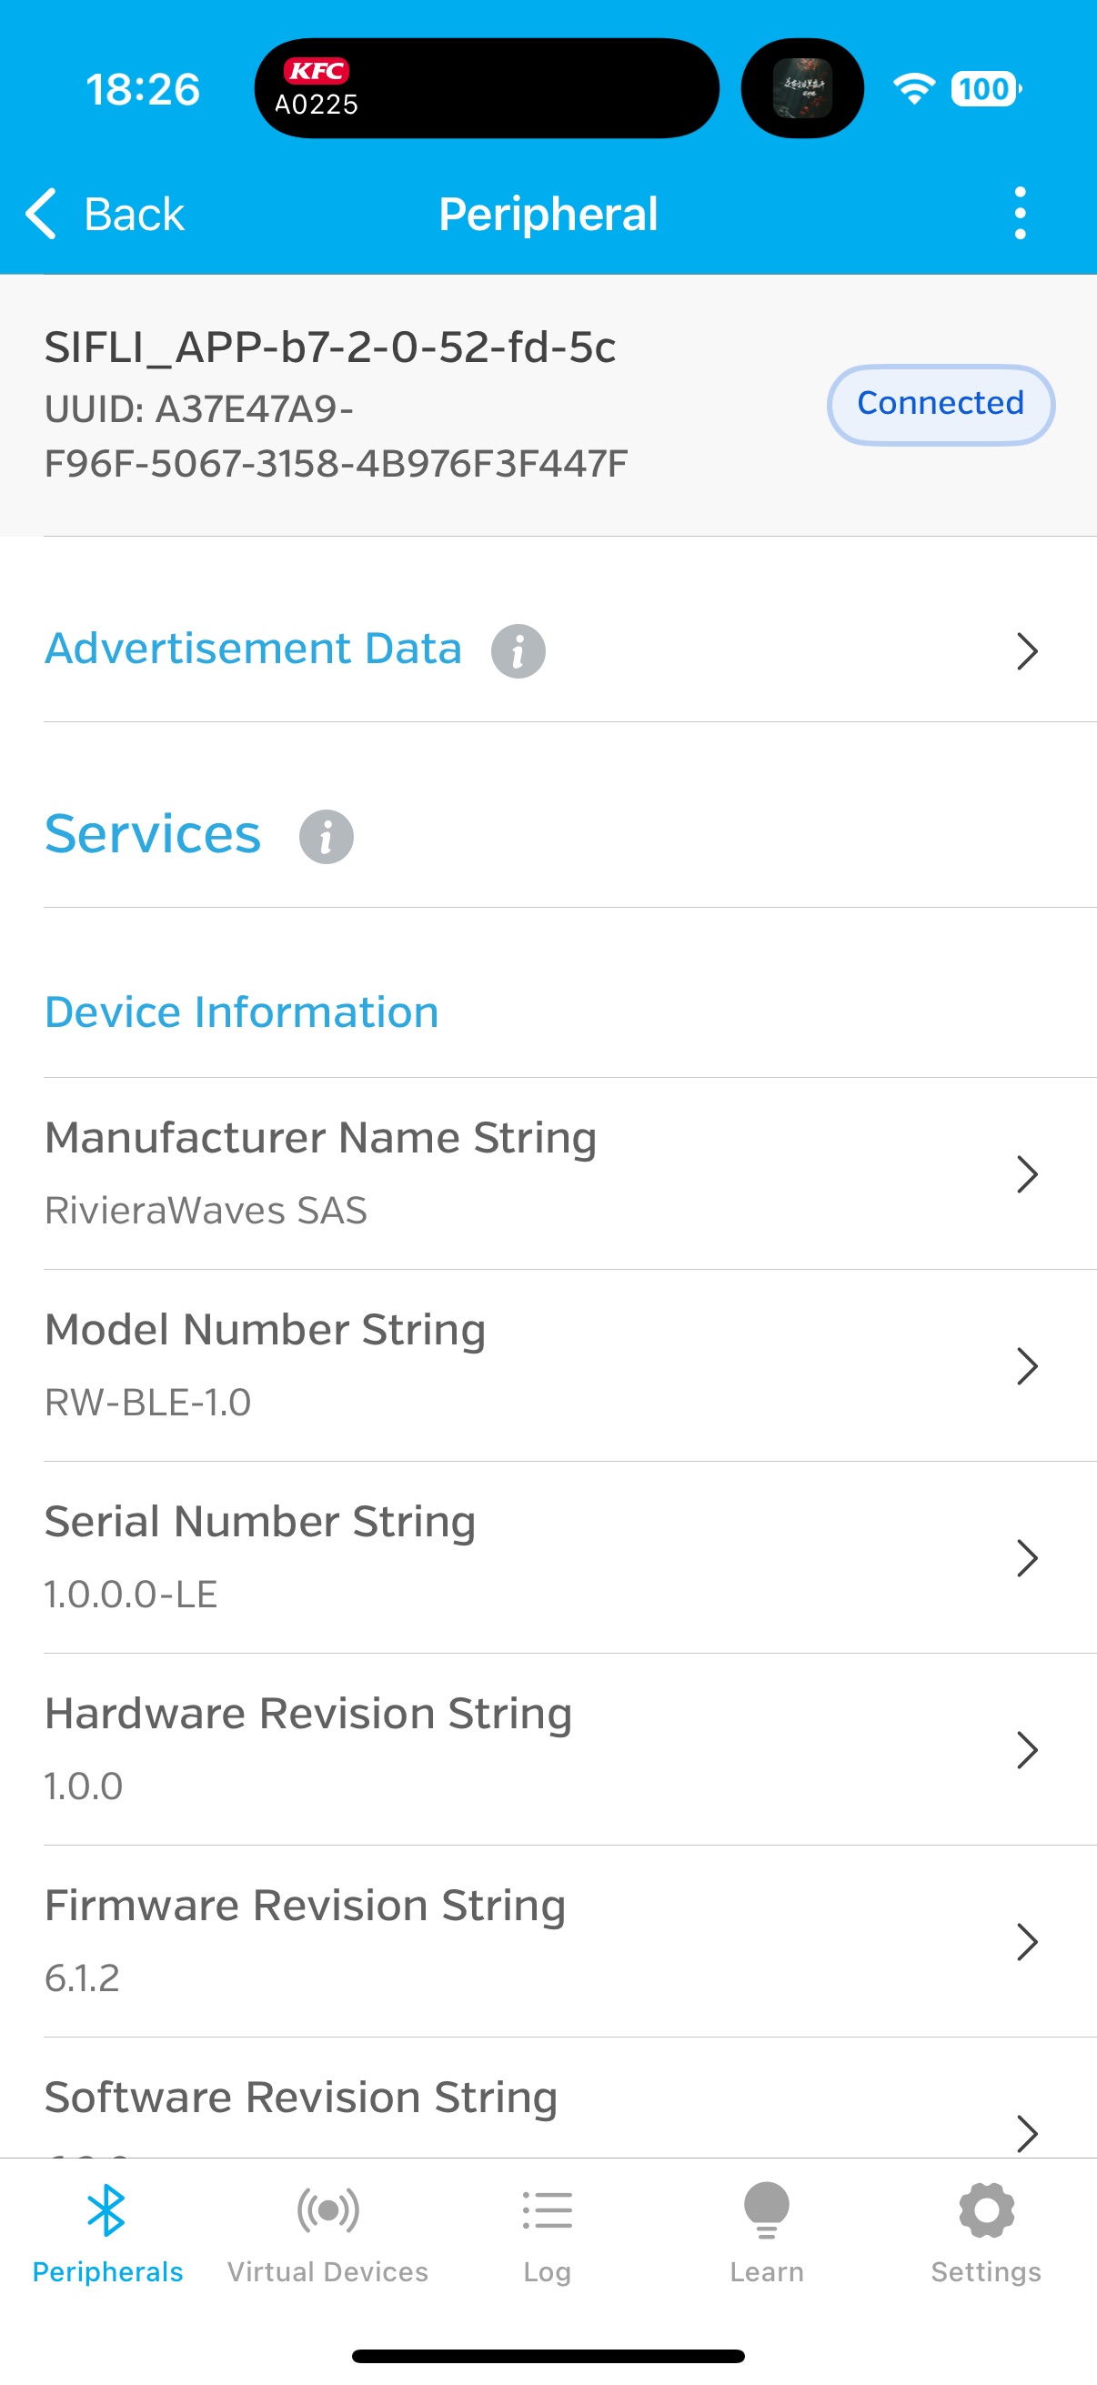The width and height of the screenshot is (1097, 2385).
Task: Tap the three-dot more options icon
Action: (1020, 214)
